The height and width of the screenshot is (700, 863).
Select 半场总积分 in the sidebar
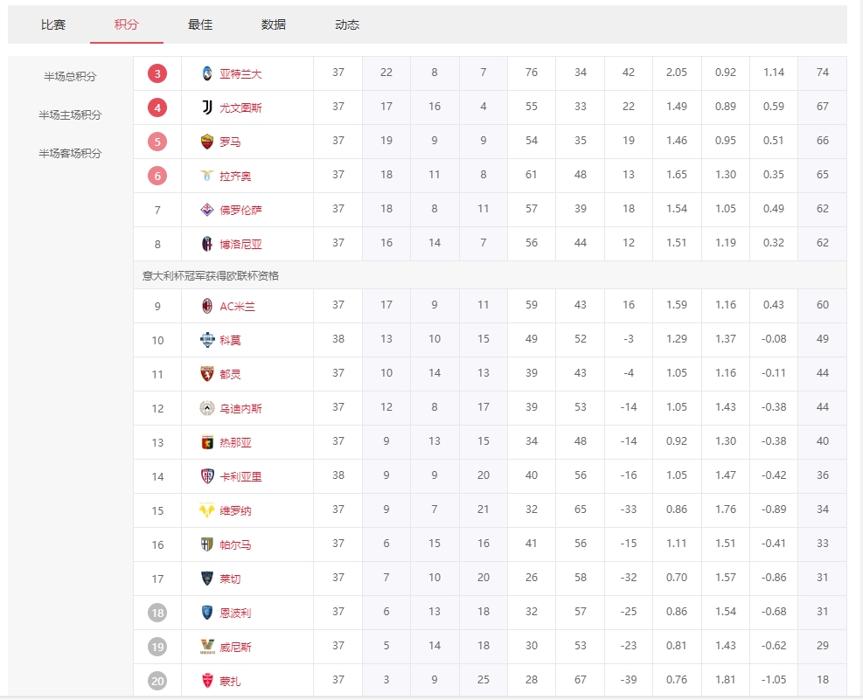(x=70, y=76)
